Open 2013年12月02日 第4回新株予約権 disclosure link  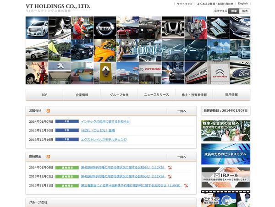(x=123, y=176)
